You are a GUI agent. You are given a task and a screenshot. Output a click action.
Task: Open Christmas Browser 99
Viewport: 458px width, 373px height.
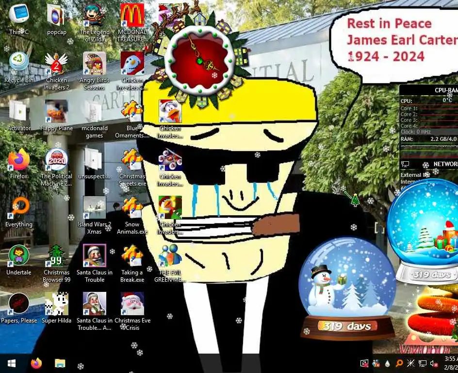click(x=56, y=263)
